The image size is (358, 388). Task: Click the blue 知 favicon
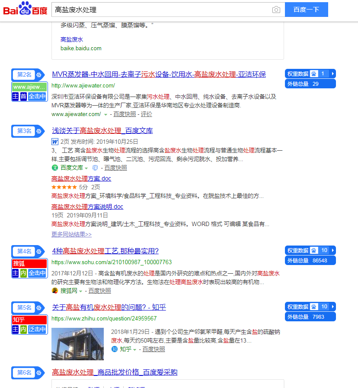(115, 349)
